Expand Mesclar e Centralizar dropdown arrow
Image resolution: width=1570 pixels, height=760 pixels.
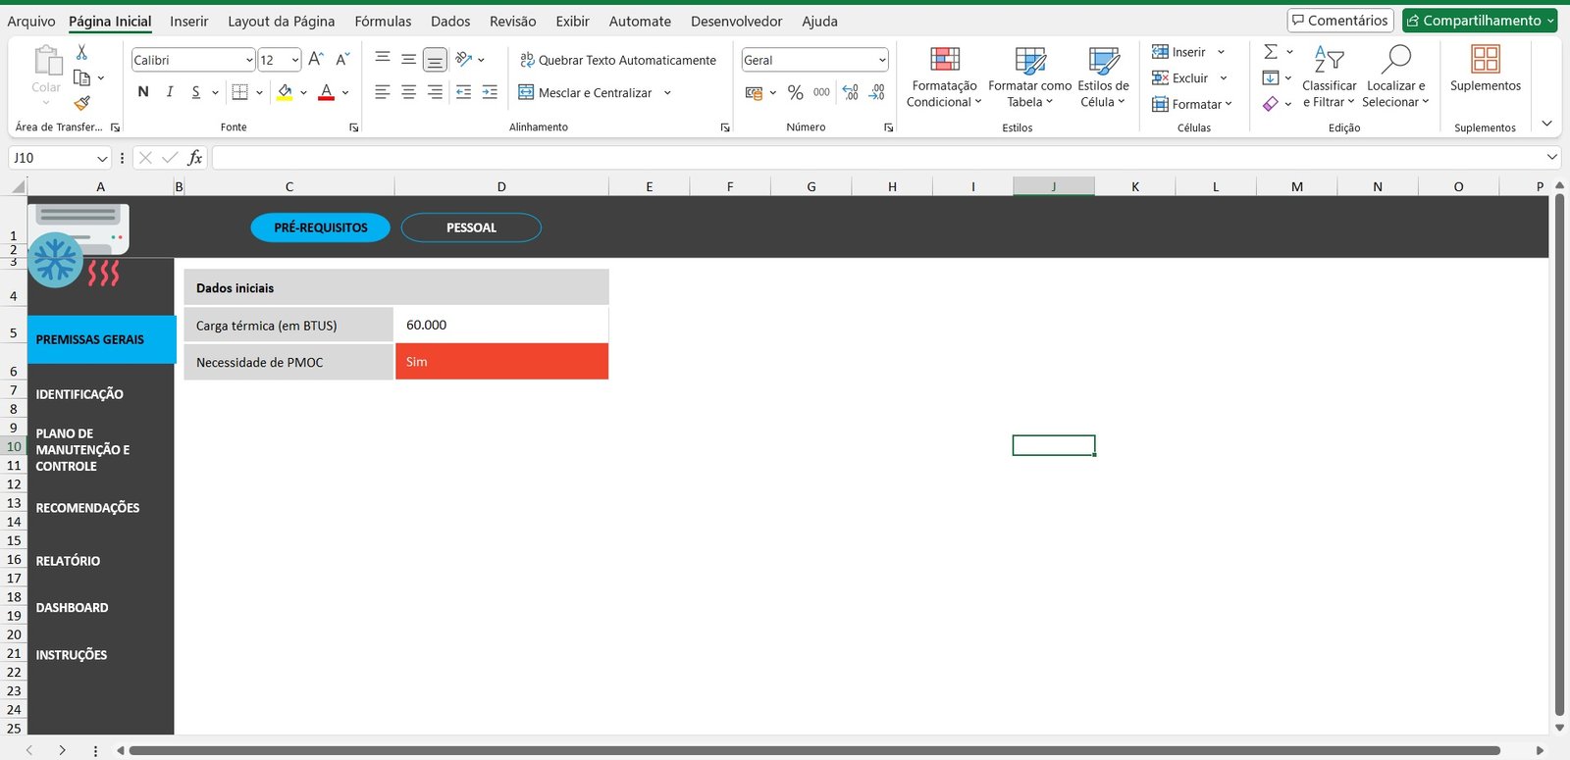667,93
